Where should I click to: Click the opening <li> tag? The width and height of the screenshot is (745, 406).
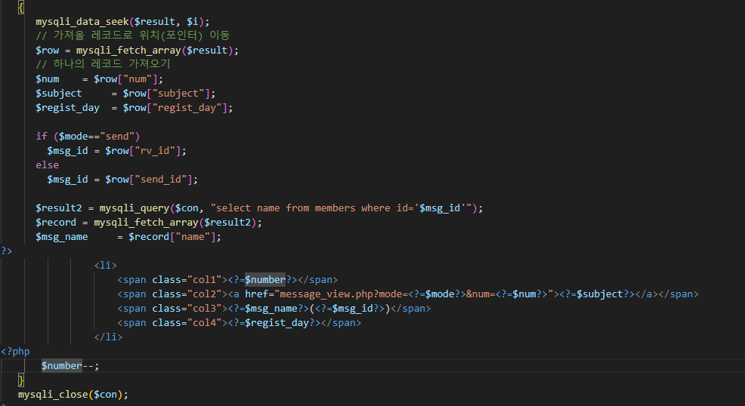coord(106,265)
